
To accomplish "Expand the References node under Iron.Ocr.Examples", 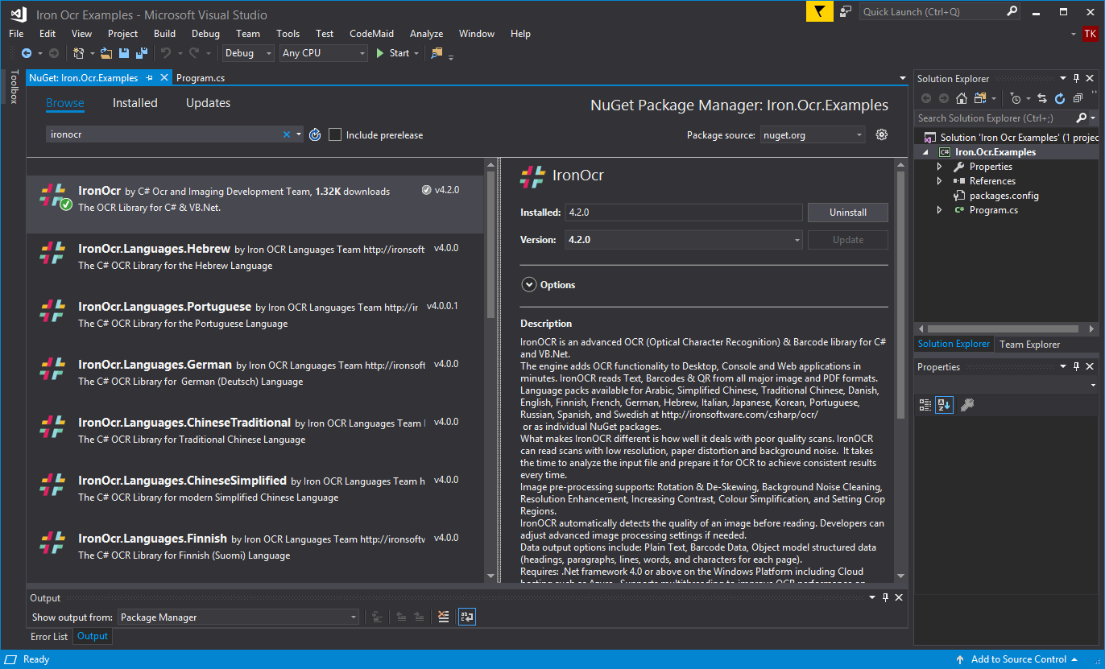I will click(x=939, y=180).
